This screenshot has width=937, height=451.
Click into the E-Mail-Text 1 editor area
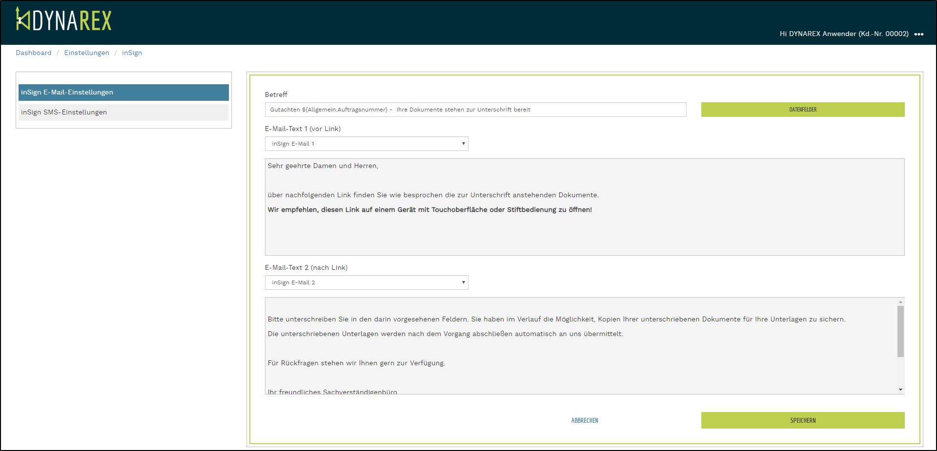pos(584,234)
